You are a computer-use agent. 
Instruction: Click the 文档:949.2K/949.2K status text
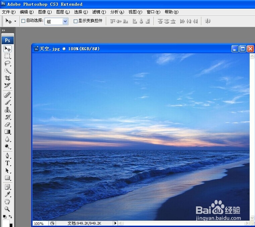pyautogui.click(x=84, y=223)
